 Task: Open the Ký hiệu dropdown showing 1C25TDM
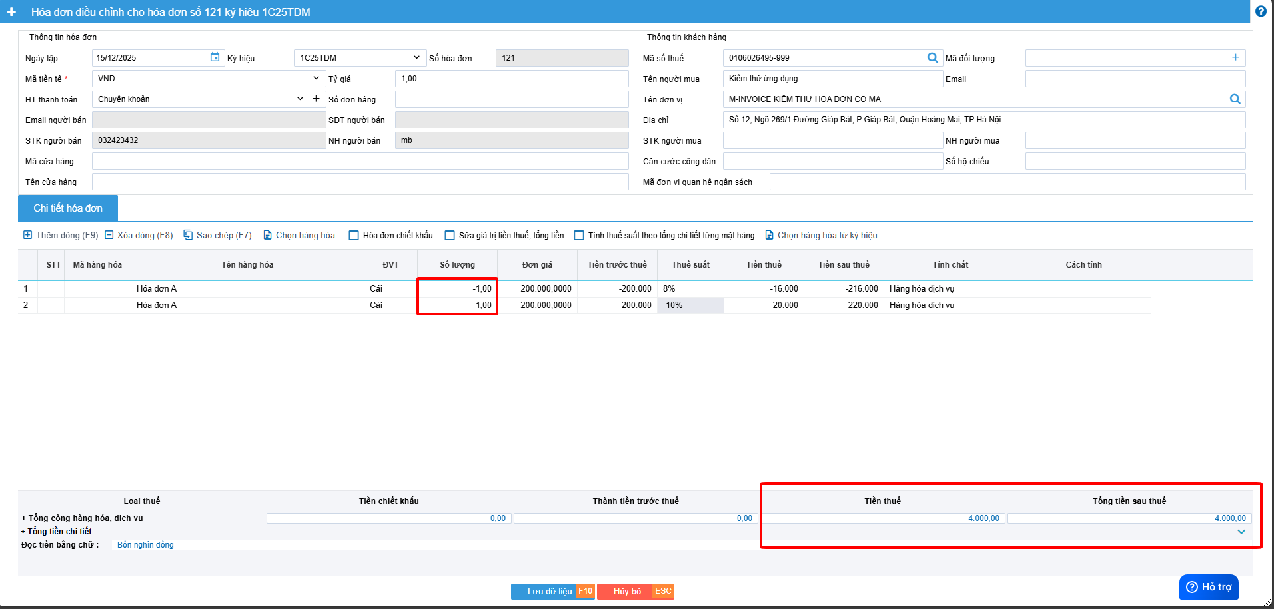(x=416, y=58)
